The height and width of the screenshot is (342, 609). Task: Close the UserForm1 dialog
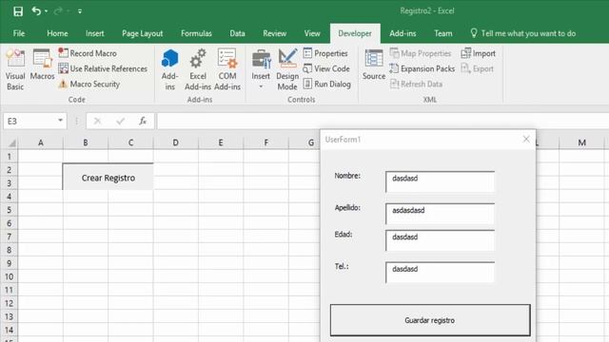(526, 140)
